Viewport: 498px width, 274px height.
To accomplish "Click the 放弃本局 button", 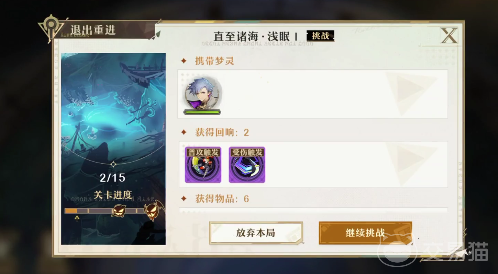I will tap(256, 233).
